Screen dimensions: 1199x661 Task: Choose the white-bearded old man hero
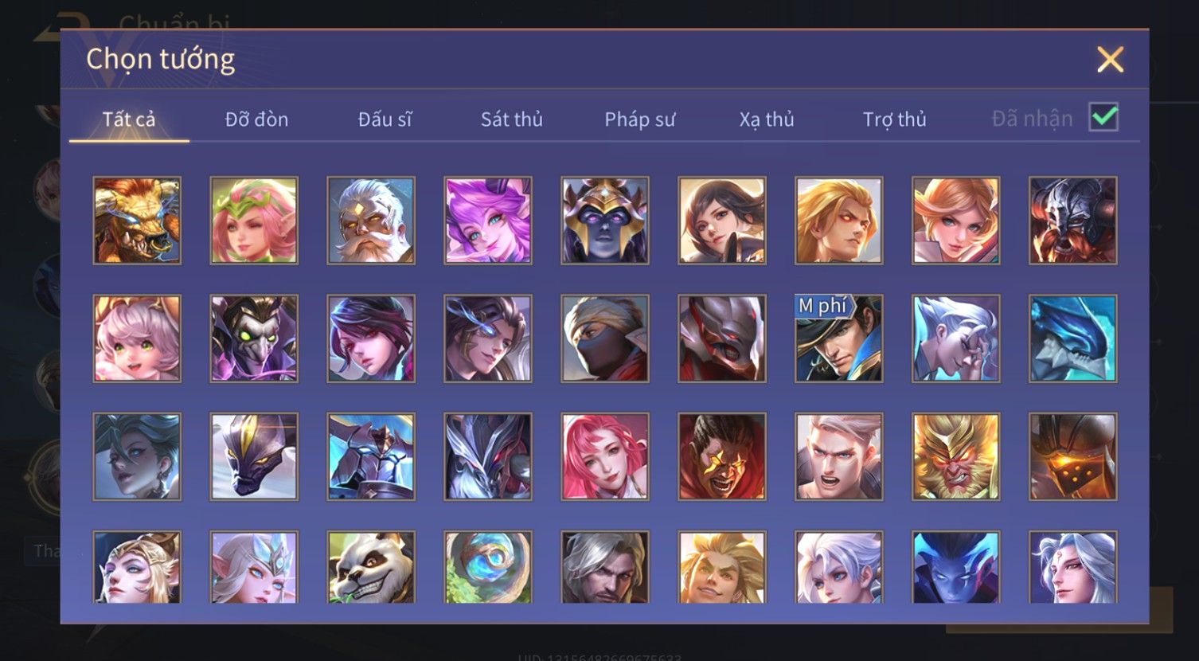pos(371,221)
